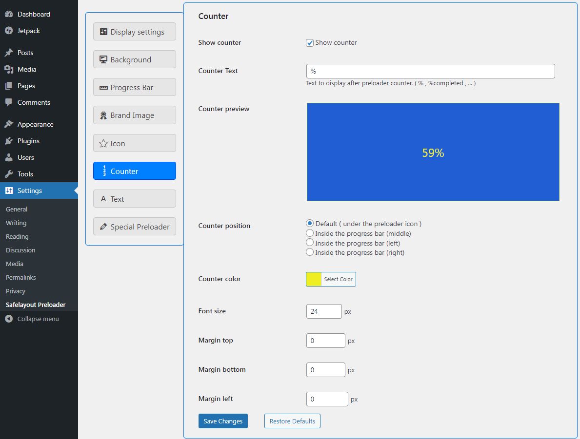This screenshot has height=439, width=580.
Task: Click the Media library icon
Action: click(x=8, y=69)
